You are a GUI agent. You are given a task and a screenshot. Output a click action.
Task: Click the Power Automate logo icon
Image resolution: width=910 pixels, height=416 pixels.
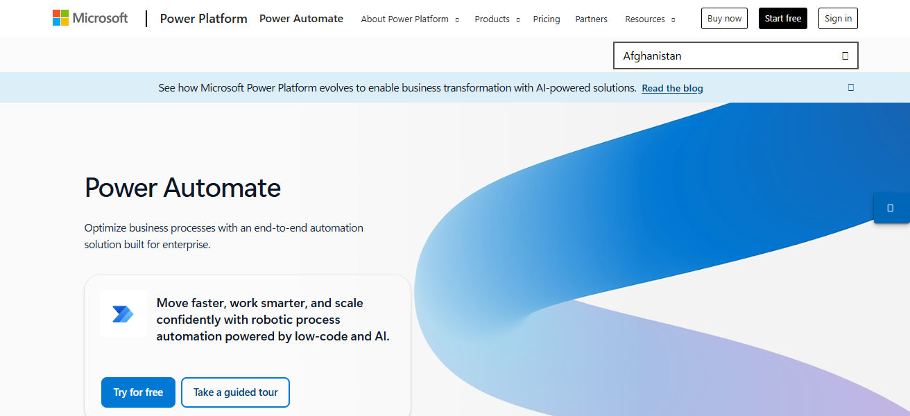(123, 313)
